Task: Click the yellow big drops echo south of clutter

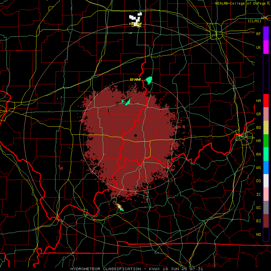Action: (119, 206)
